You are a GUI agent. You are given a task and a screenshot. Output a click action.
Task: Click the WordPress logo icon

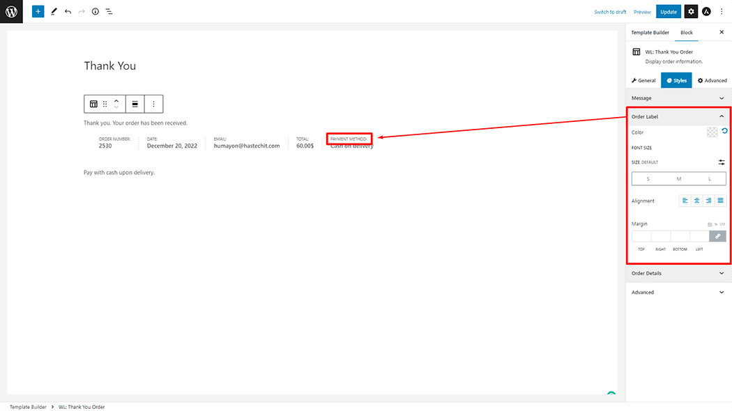pos(11,11)
